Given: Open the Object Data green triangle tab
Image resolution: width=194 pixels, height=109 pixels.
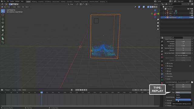Looking at the screenshot, I should coord(162,80).
